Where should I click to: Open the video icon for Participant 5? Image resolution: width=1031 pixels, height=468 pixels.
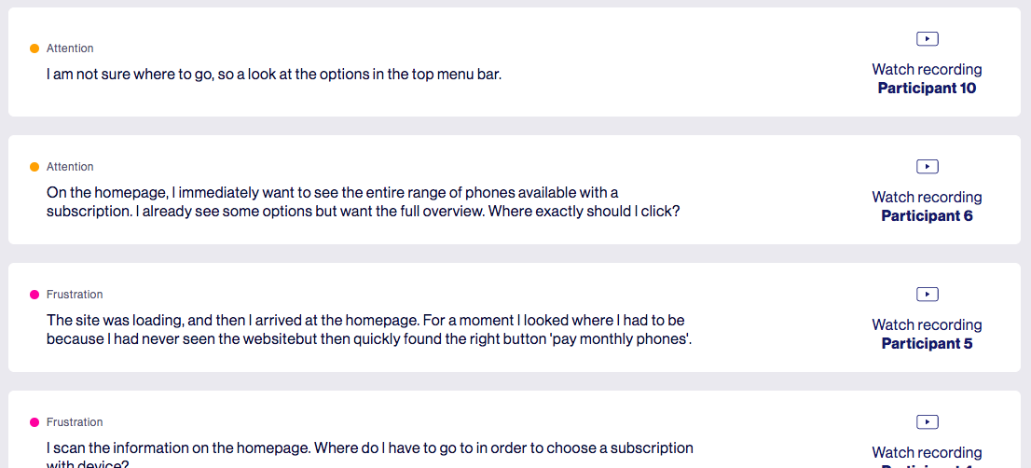point(928,295)
